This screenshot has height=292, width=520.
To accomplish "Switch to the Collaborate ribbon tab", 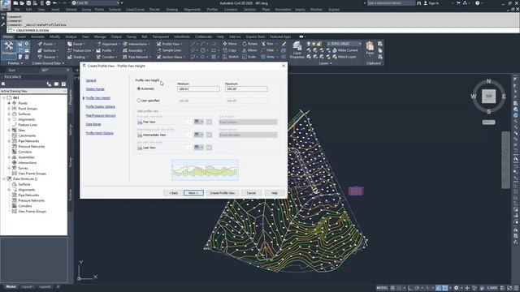I will (x=203, y=36).
